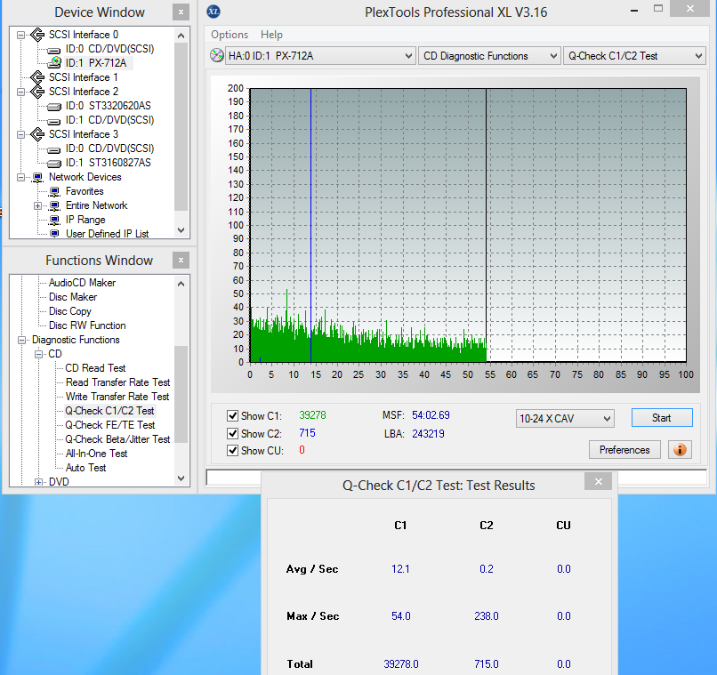The width and height of the screenshot is (717, 675).
Task: Click the User Defined IP List icon
Action: (54, 234)
